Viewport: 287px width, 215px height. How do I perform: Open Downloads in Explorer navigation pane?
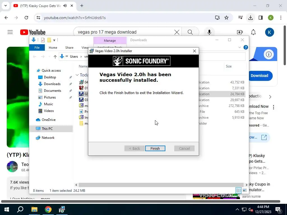(x=52, y=84)
